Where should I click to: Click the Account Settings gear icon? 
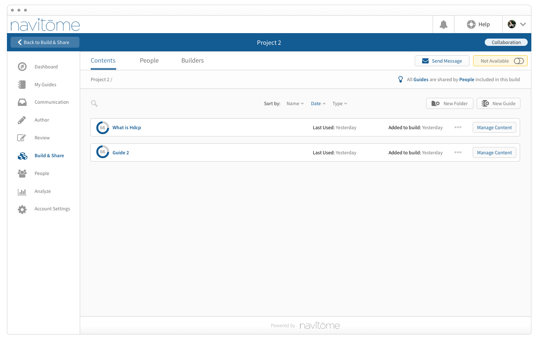point(22,209)
